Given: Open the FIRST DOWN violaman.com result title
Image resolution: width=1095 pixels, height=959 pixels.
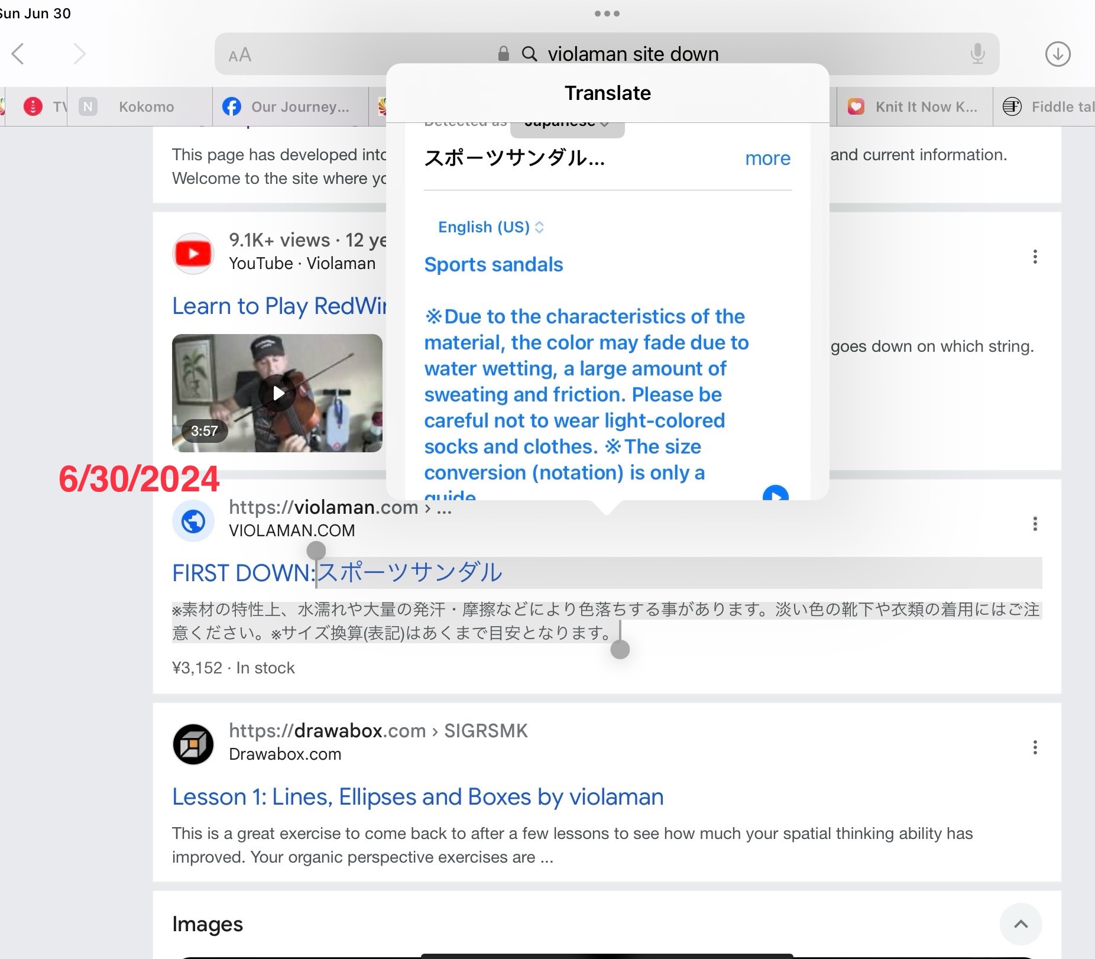Looking at the screenshot, I should [x=337, y=573].
